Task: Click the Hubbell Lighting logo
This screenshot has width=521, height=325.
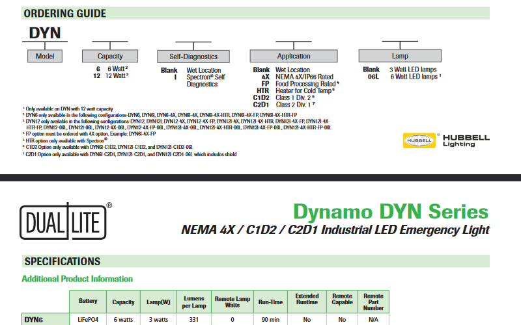Action: tap(445, 140)
